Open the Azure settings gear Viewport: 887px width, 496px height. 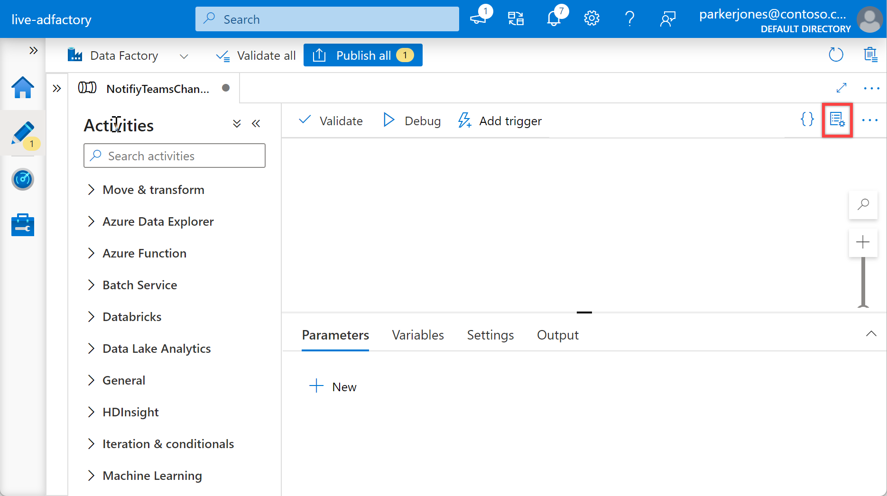[x=591, y=19]
